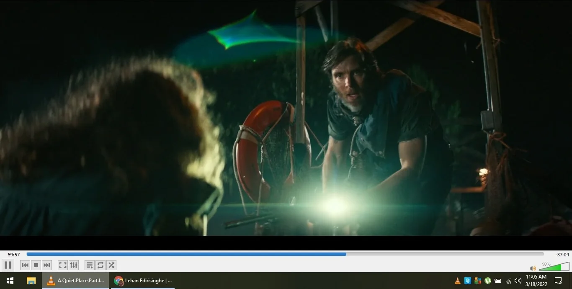The height and width of the screenshot is (289, 572).
Task: Seek on the blue playback progress bar
Action: pos(285,254)
